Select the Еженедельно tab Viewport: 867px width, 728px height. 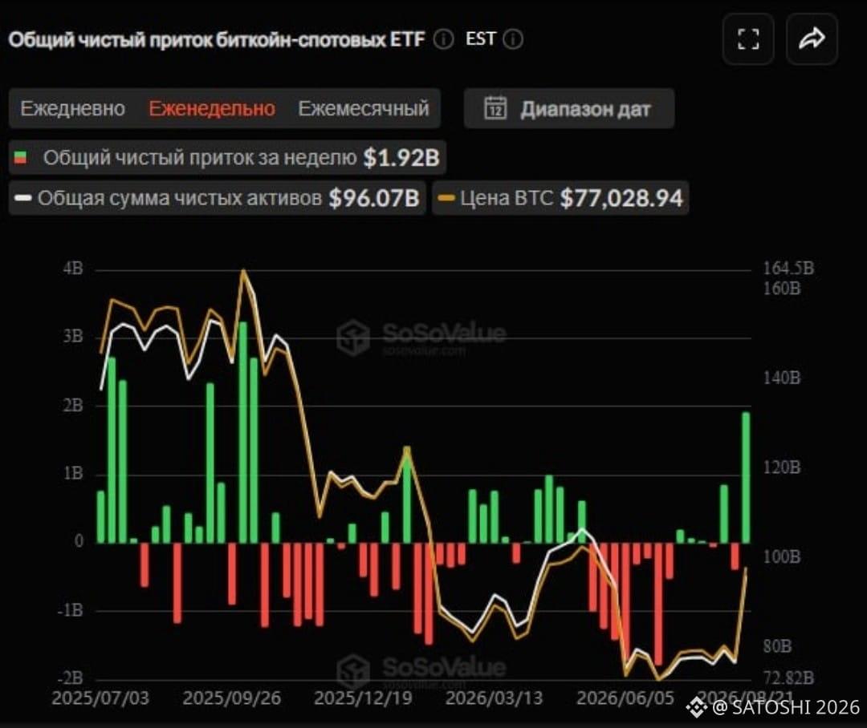coord(212,108)
